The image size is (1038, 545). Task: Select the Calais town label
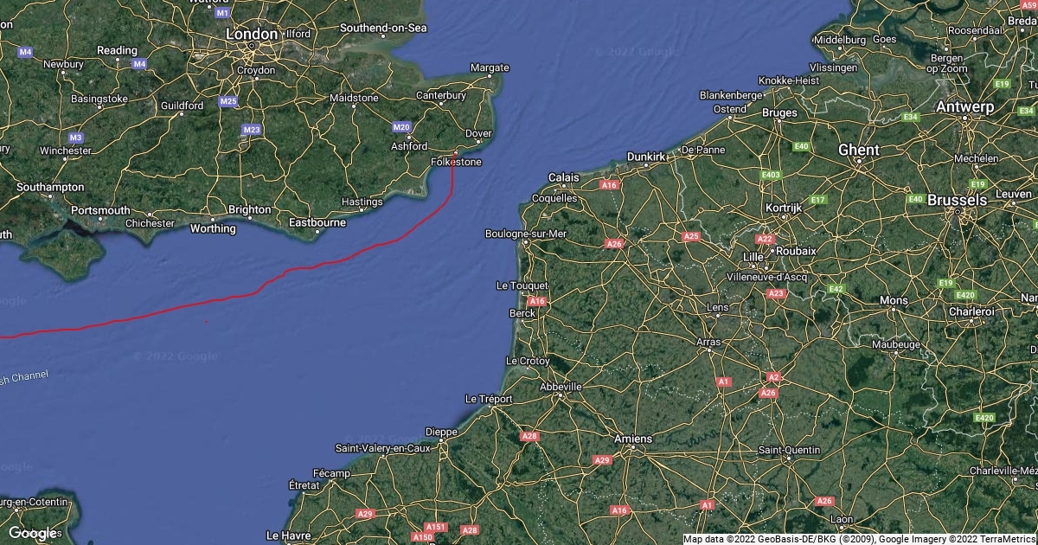[x=564, y=177]
